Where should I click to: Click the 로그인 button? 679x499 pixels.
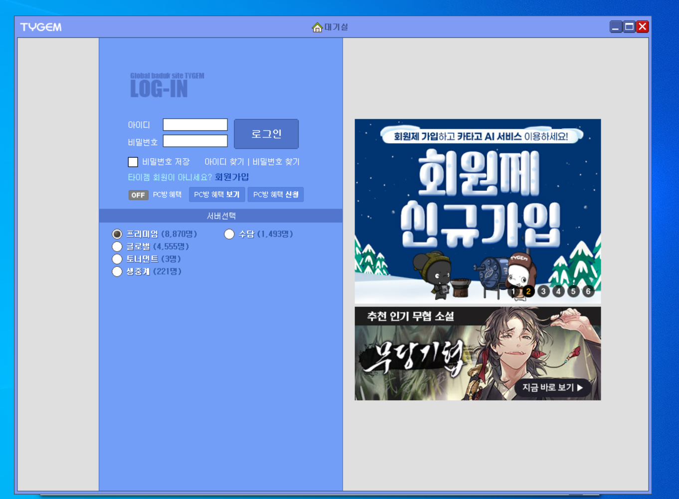point(266,134)
